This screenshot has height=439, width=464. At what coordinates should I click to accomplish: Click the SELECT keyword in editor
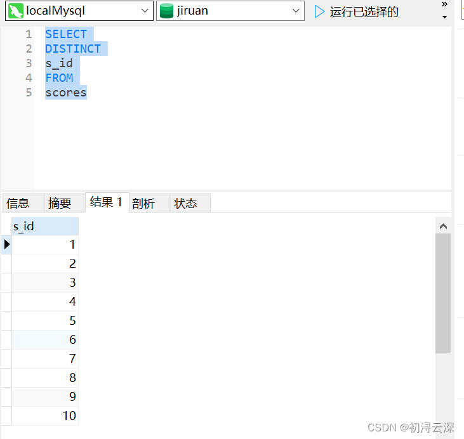pyautogui.click(x=66, y=34)
